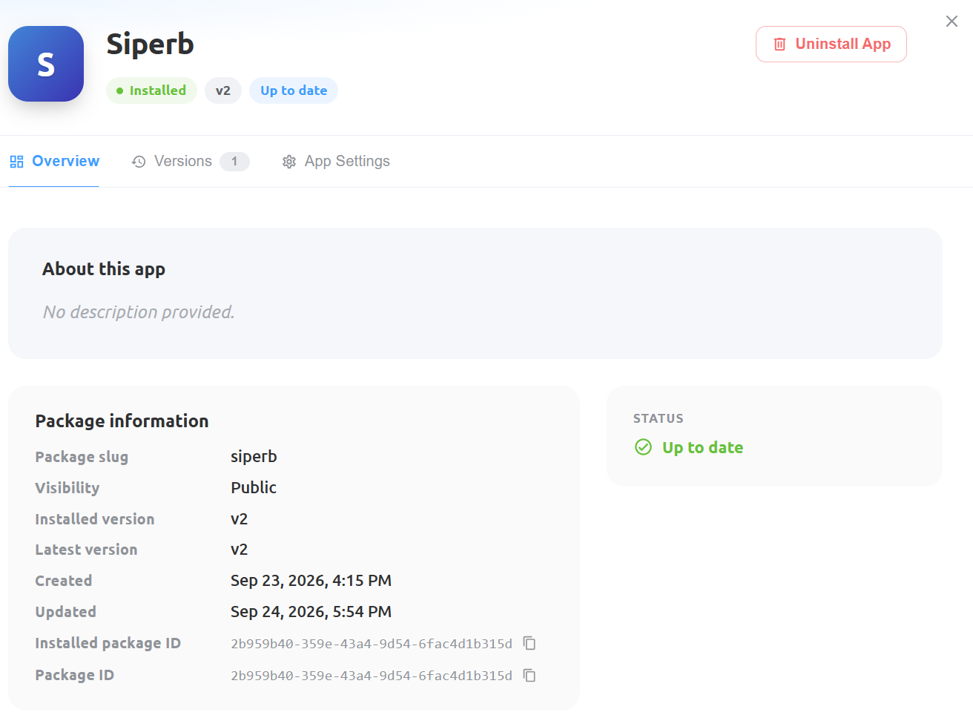Click the green Installed badge

[x=151, y=90]
